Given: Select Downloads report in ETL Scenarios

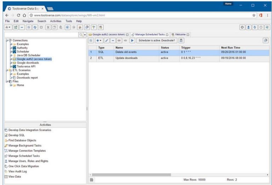Looking at the screenshot, I should (x=27, y=78).
